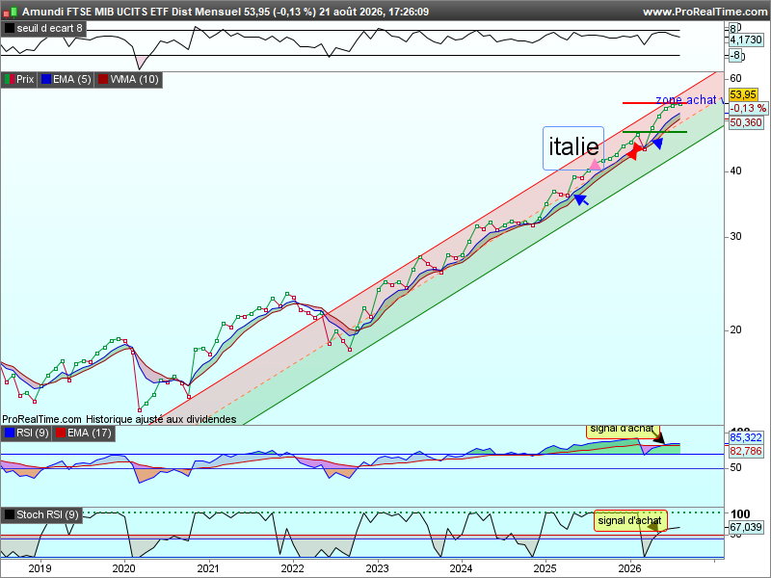Select the 'seuil d ecart 8' indicator label
Screen dimensions: 771x578
tap(49, 29)
